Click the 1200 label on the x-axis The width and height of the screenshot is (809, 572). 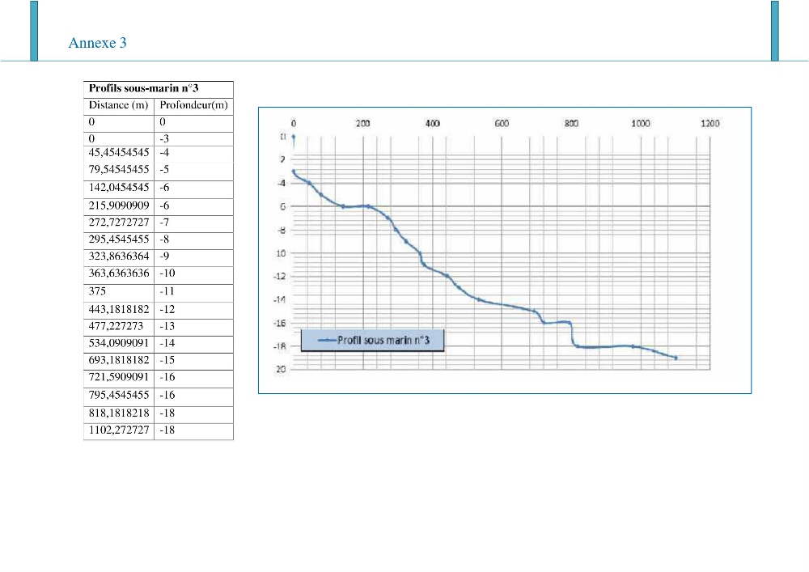[709, 123]
